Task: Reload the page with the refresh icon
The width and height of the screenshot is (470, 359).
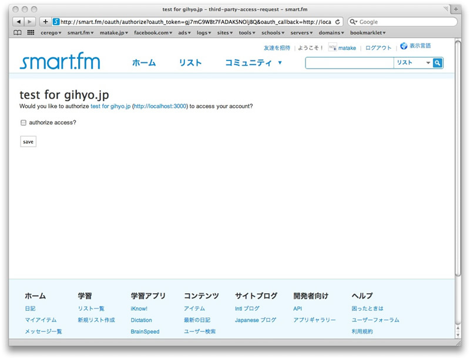Action: point(337,22)
